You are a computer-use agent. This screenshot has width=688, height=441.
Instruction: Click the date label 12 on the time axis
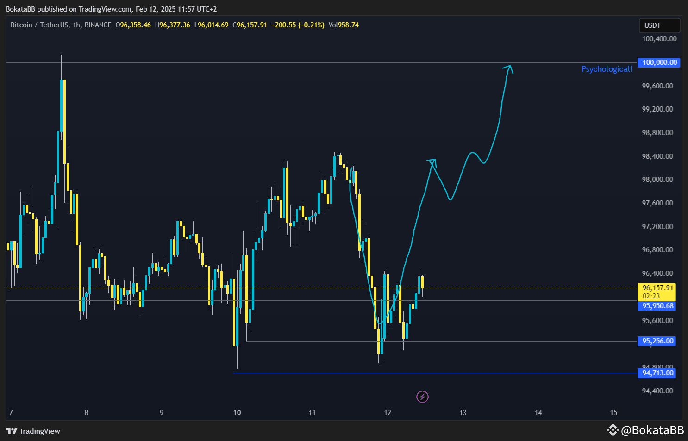pyautogui.click(x=387, y=412)
